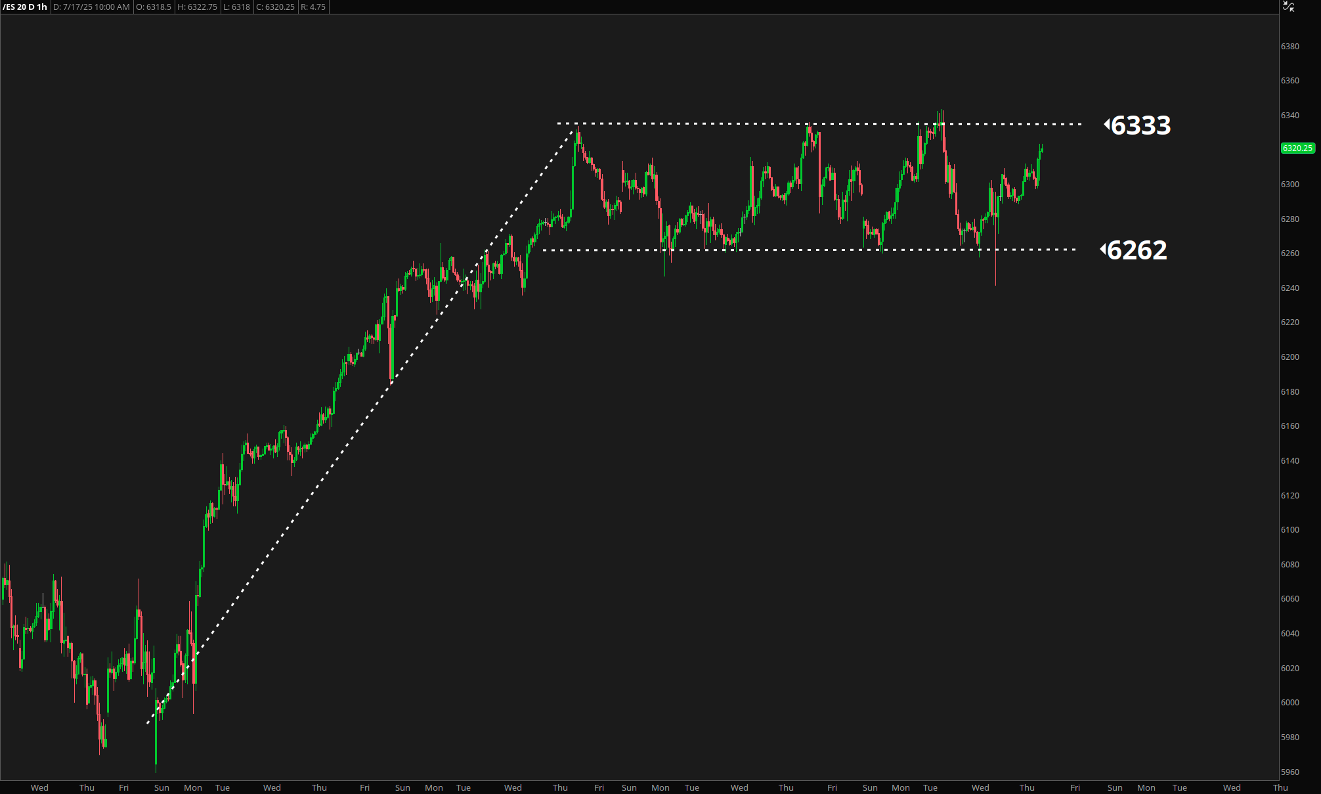Click the 6240 price axis label
The width and height of the screenshot is (1321, 794).
coord(1290,288)
